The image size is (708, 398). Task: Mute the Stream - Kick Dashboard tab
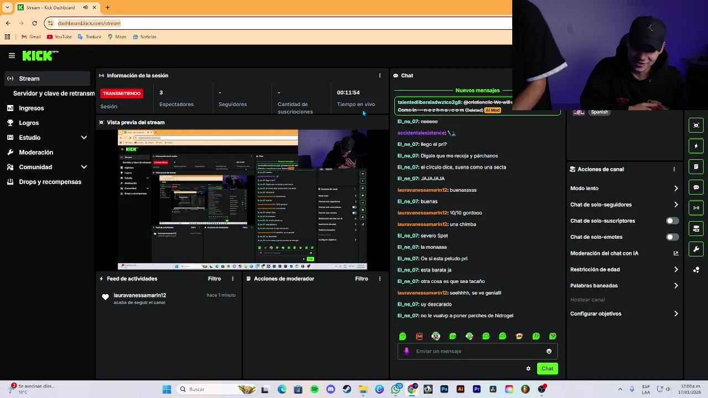[x=85, y=8]
